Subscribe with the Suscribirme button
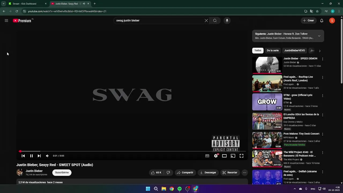Image resolution: width=343 pixels, height=193 pixels. [x=62, y=173]
